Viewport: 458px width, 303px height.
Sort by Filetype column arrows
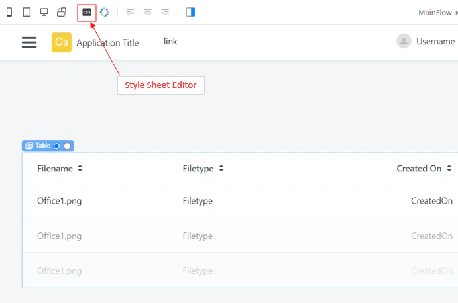[221, 168]
